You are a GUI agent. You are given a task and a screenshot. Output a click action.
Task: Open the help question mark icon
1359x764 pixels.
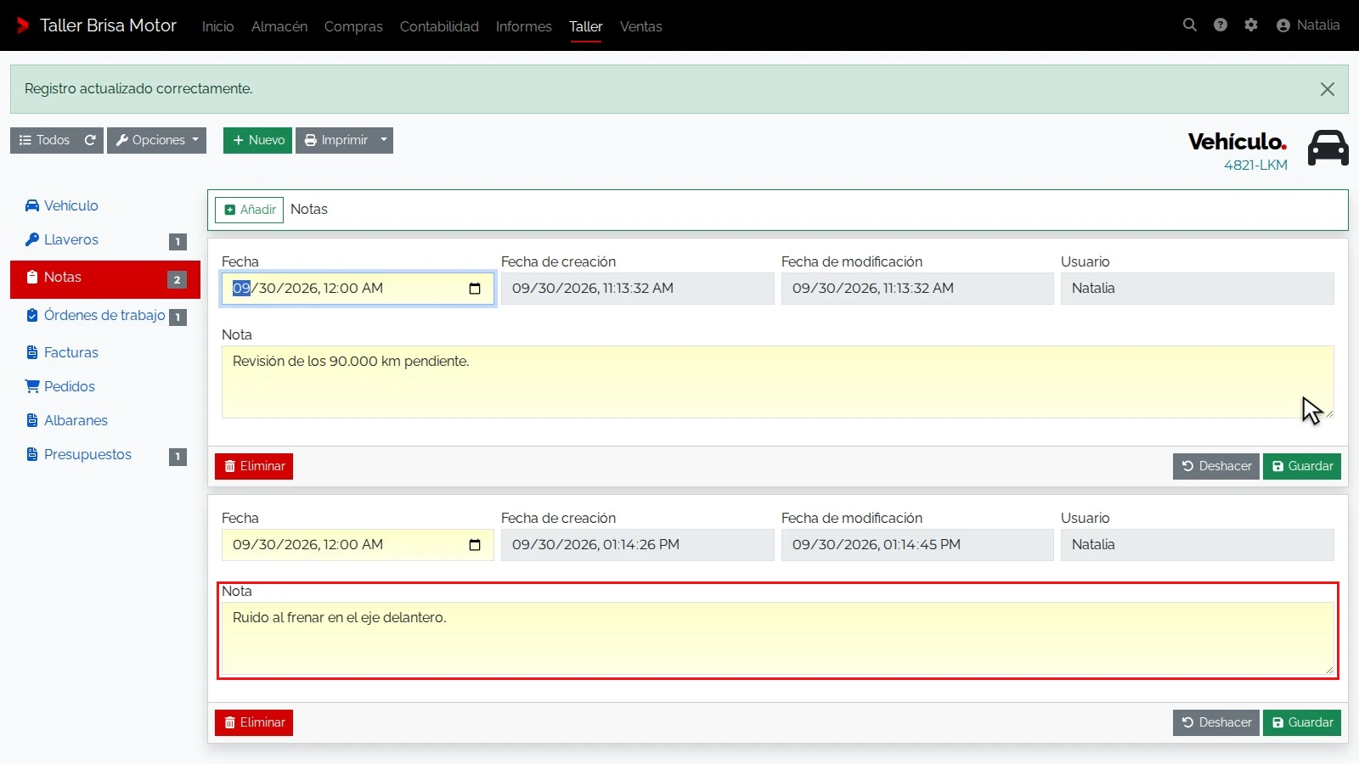[1221, 25]
